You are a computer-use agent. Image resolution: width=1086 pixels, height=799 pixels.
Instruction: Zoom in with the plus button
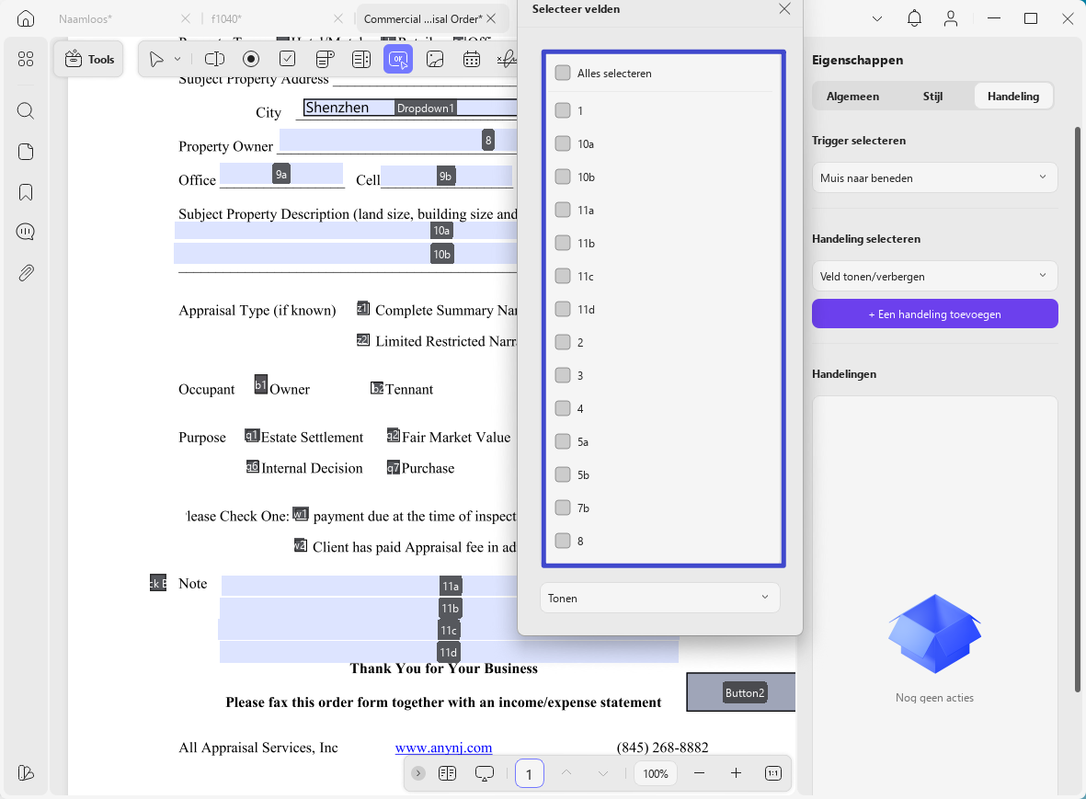(x=737, y=773)
